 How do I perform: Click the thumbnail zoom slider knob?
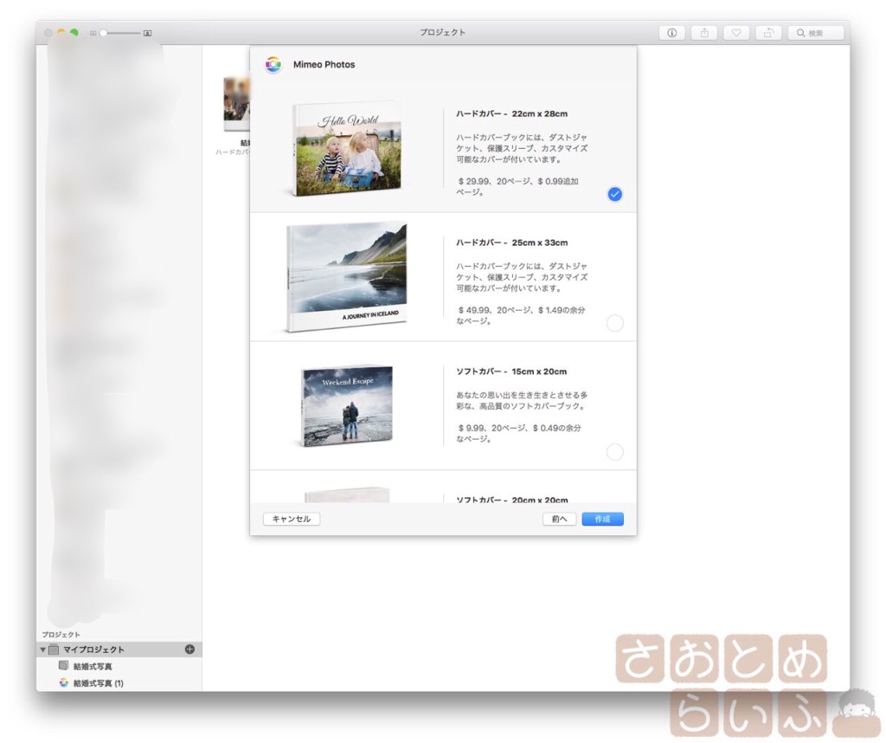104,33
